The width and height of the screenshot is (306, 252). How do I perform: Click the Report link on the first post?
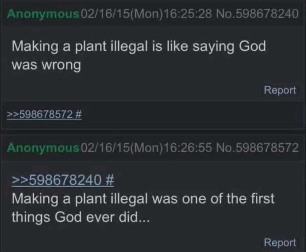280,90
